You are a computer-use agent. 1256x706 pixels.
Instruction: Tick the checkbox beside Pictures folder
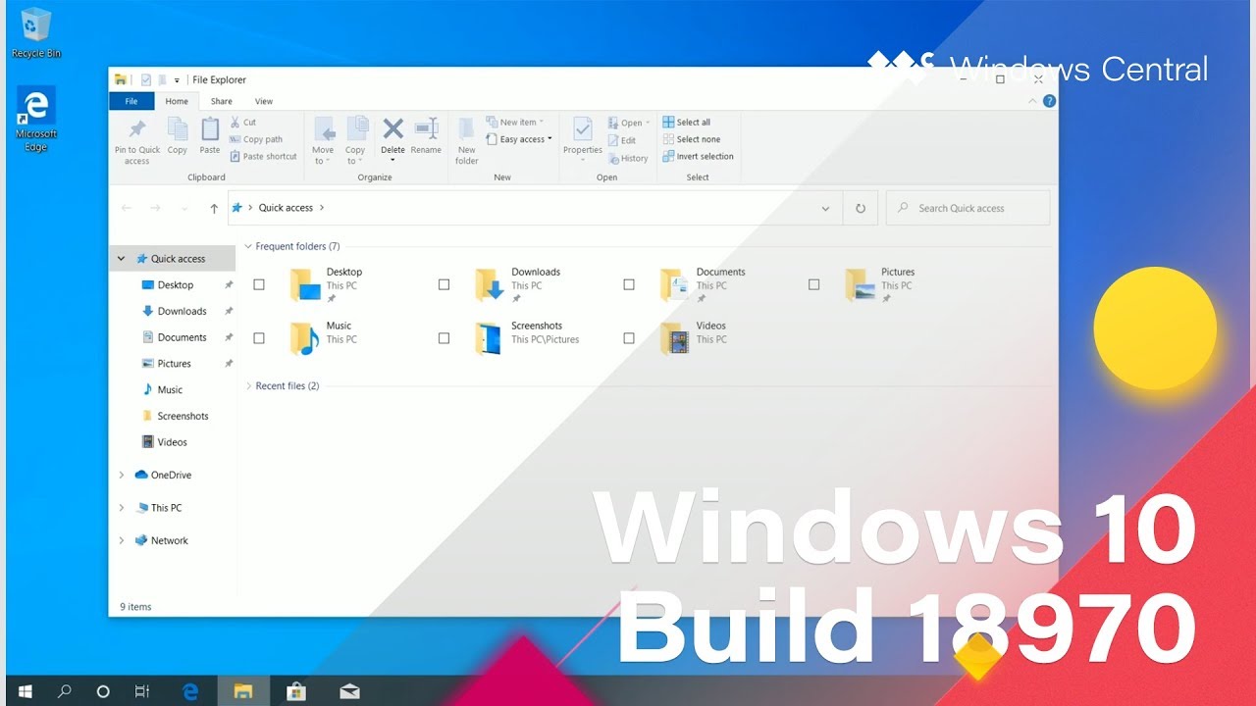(x=813, y=284)
